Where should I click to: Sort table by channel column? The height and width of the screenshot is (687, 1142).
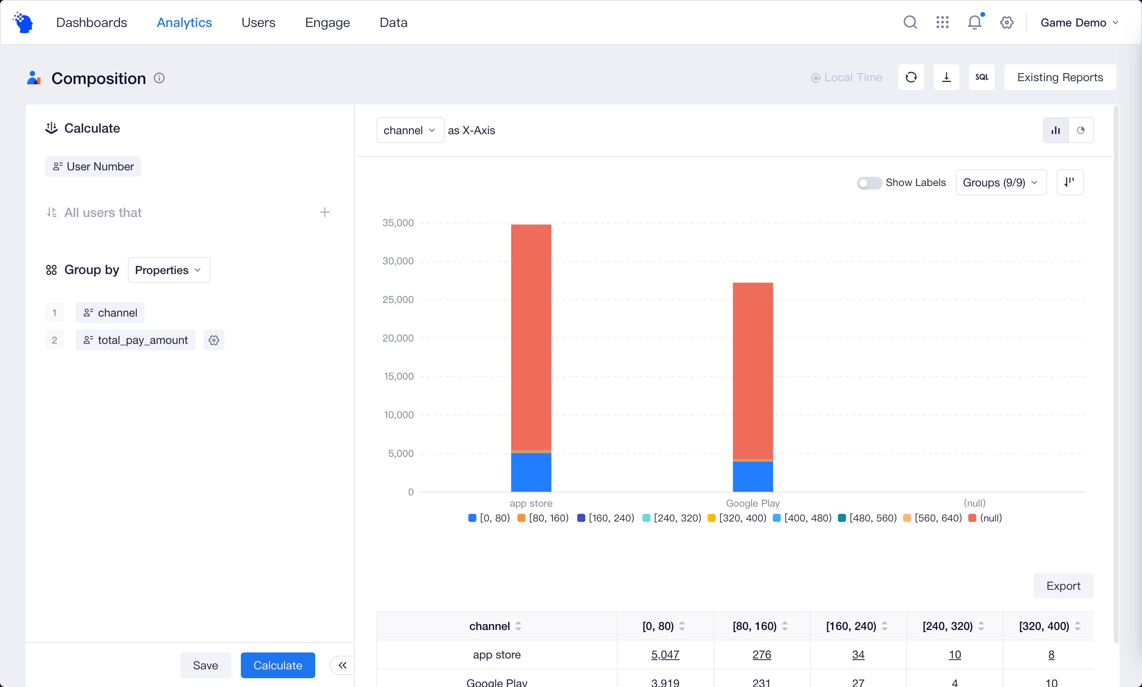pyautogui.click(x=518, y=626)
